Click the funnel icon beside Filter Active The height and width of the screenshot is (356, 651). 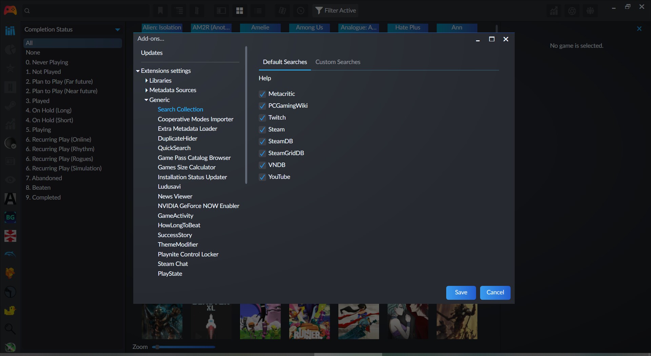319,11
